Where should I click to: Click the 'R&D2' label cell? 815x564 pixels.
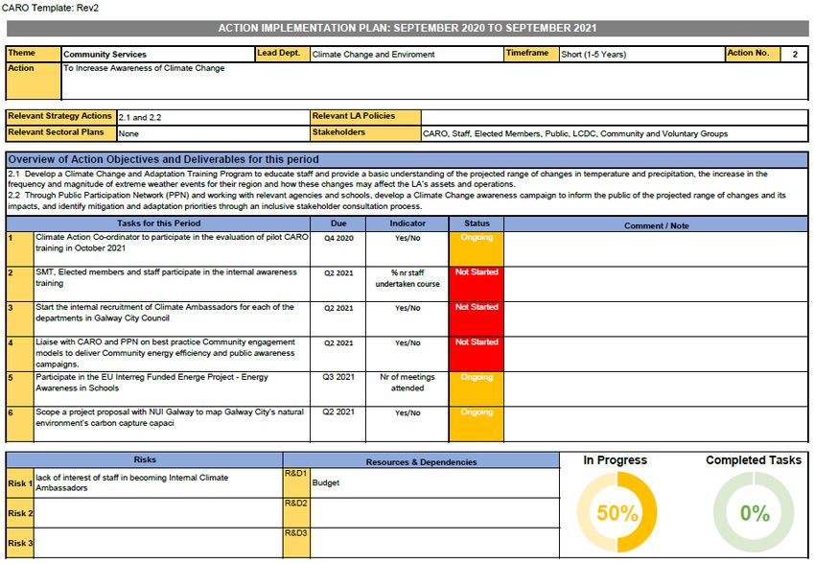click(296, 513)
